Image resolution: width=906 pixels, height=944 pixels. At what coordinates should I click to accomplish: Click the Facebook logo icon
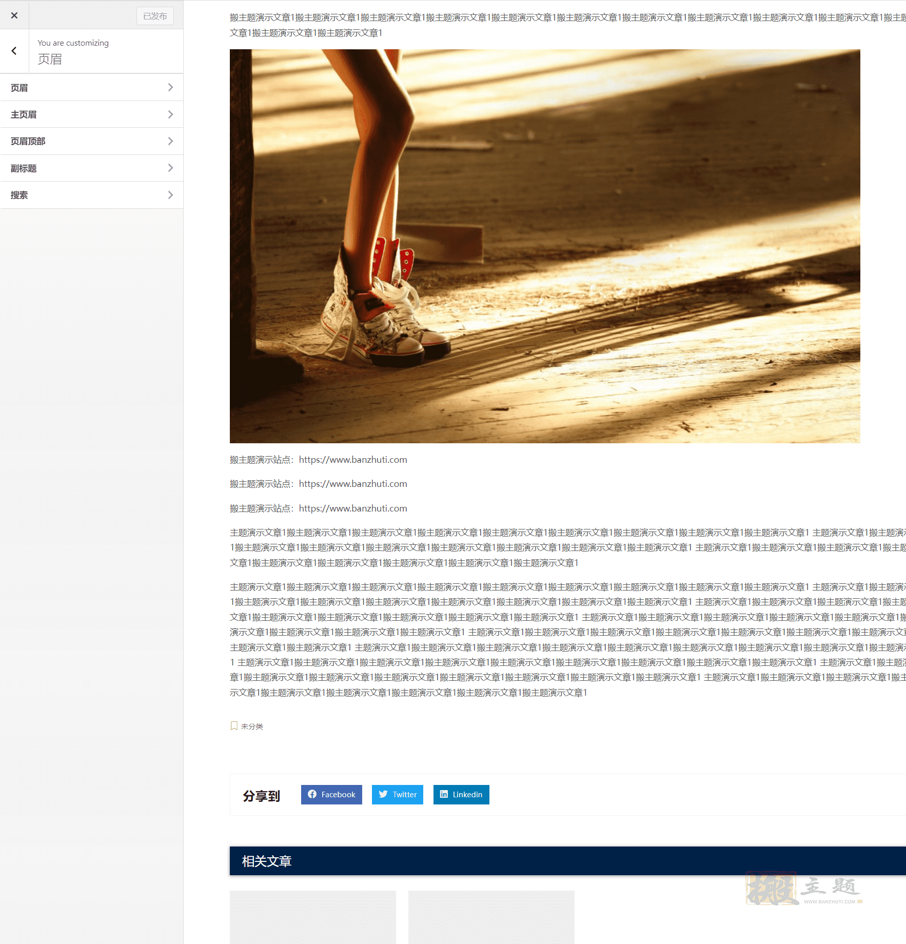pyautogui.click(x=312, y=794)
